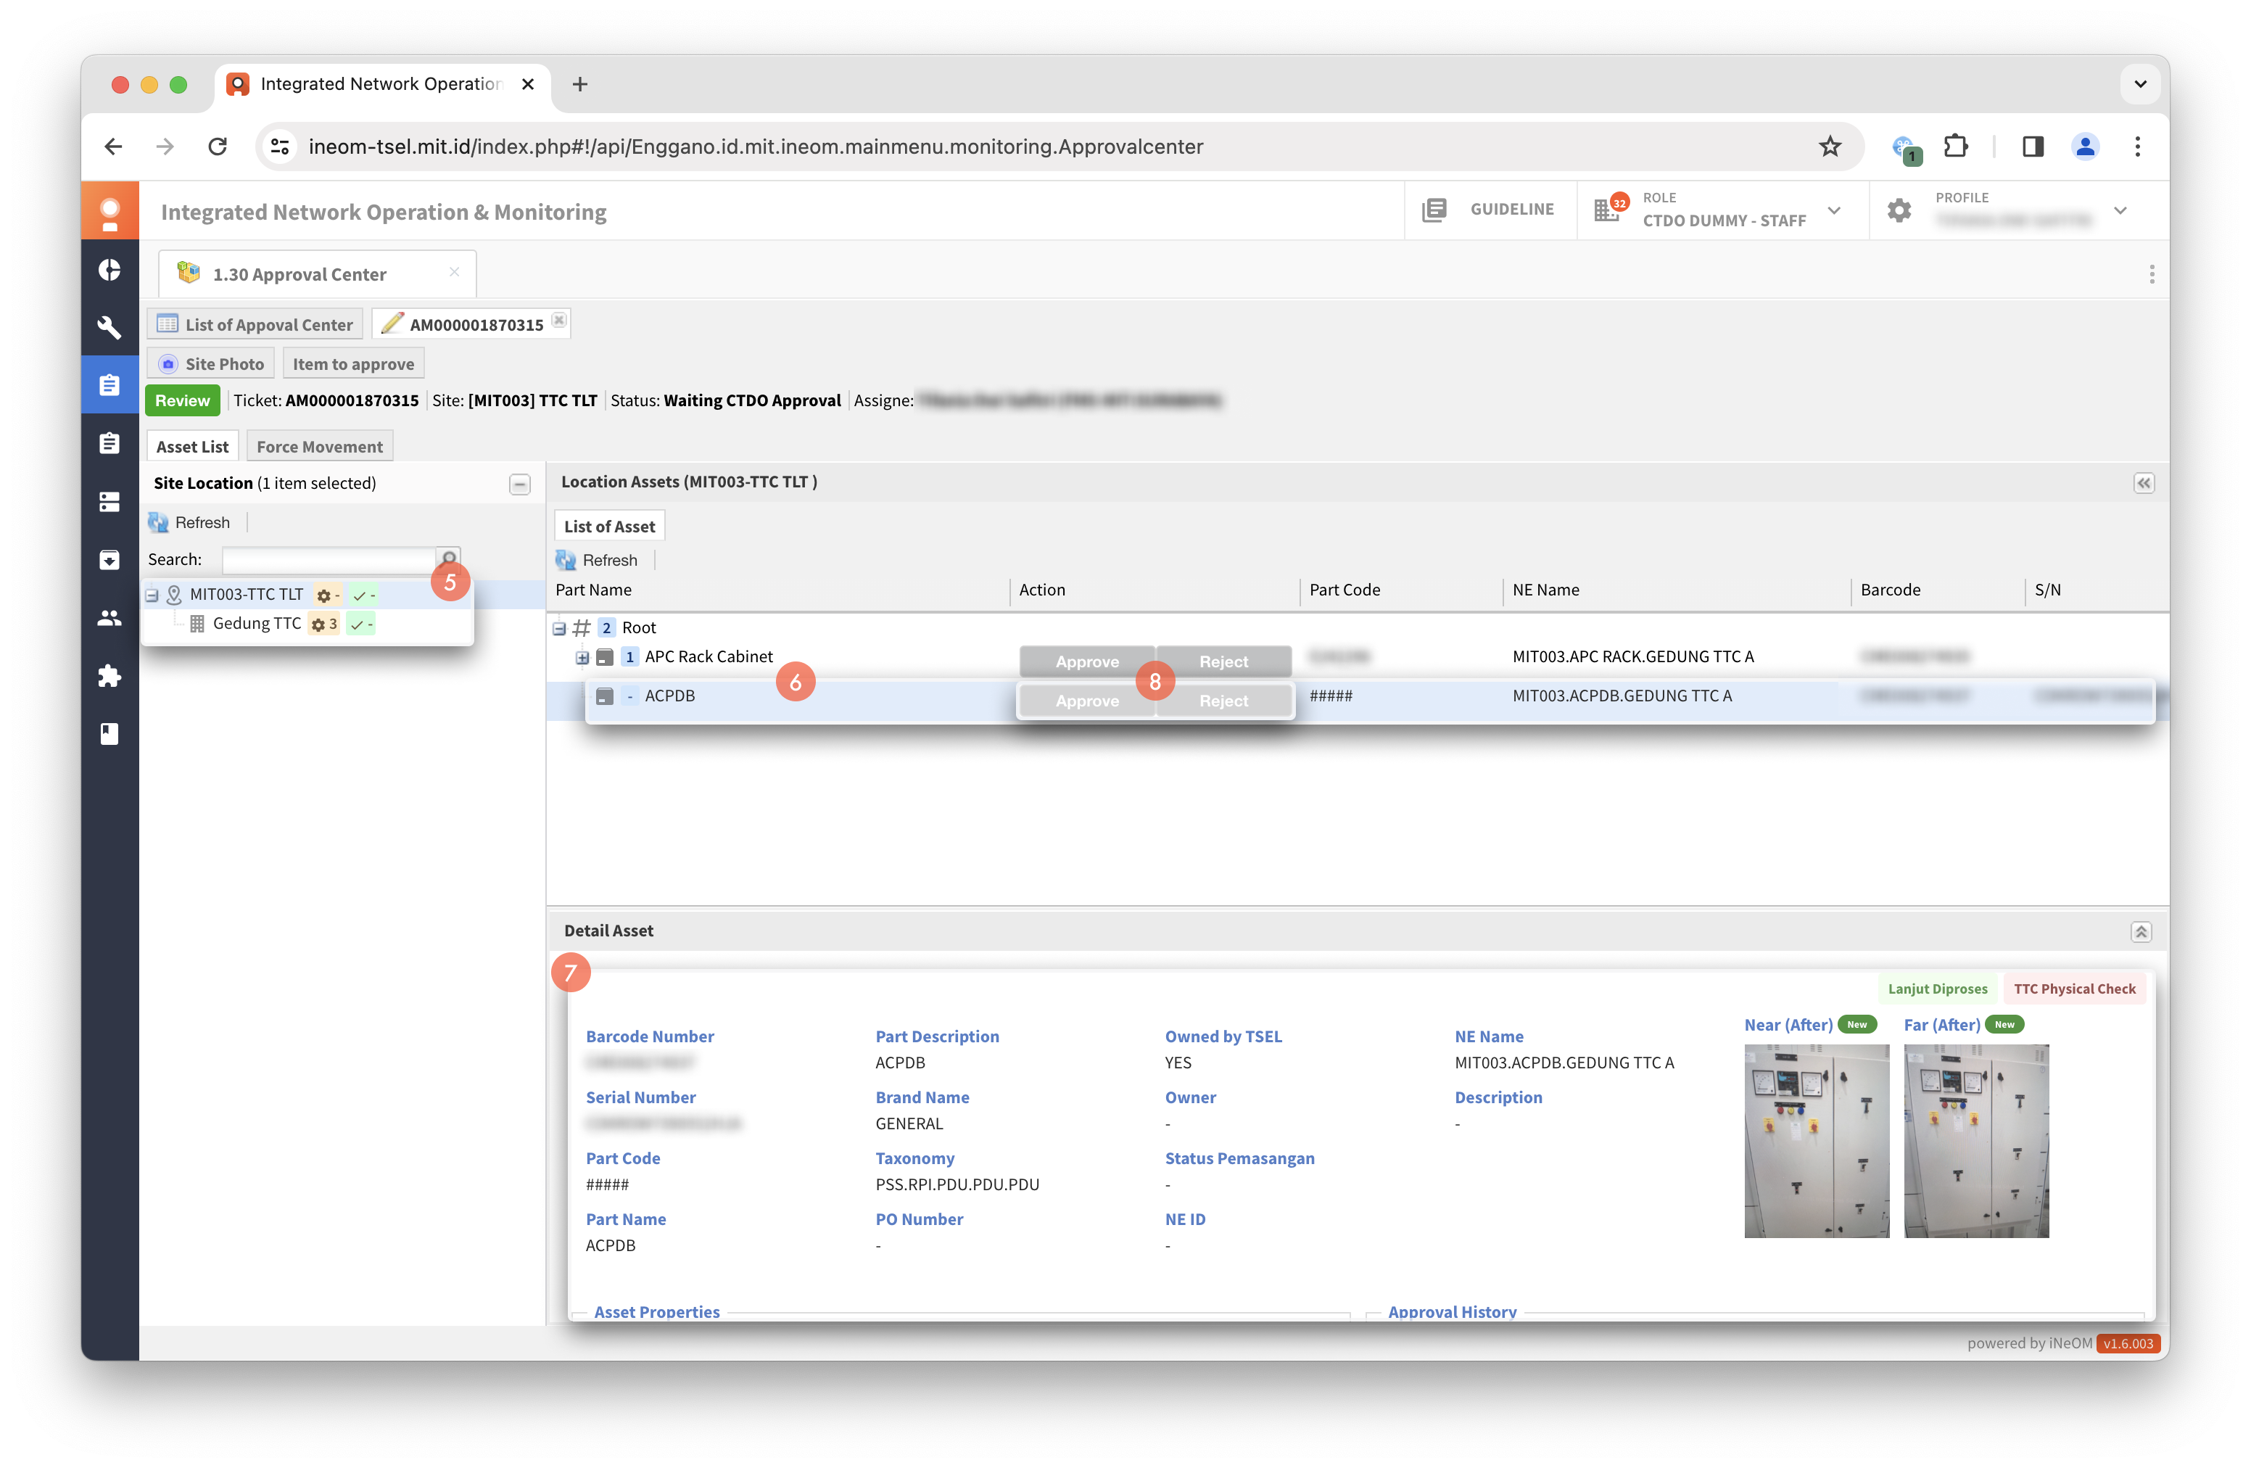Open the browser extensions puzzle icon
2251x1468 pixels.
pyautogui.click(x=1955, y=147)
